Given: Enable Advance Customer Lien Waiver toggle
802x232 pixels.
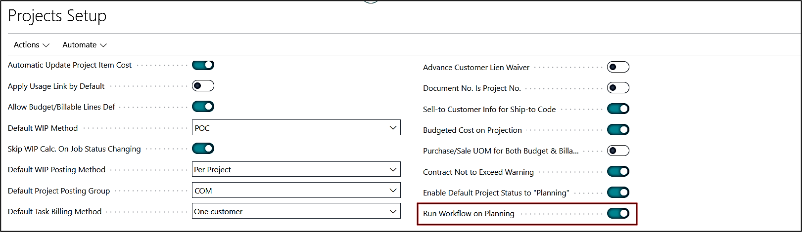Looking at the screenshot, I should tap(618, 67).
